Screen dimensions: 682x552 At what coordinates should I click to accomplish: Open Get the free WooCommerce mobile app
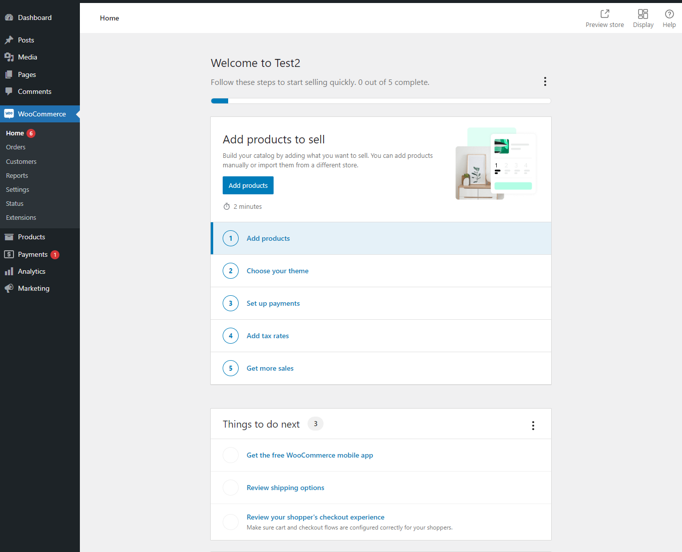[x=310, y=455]
